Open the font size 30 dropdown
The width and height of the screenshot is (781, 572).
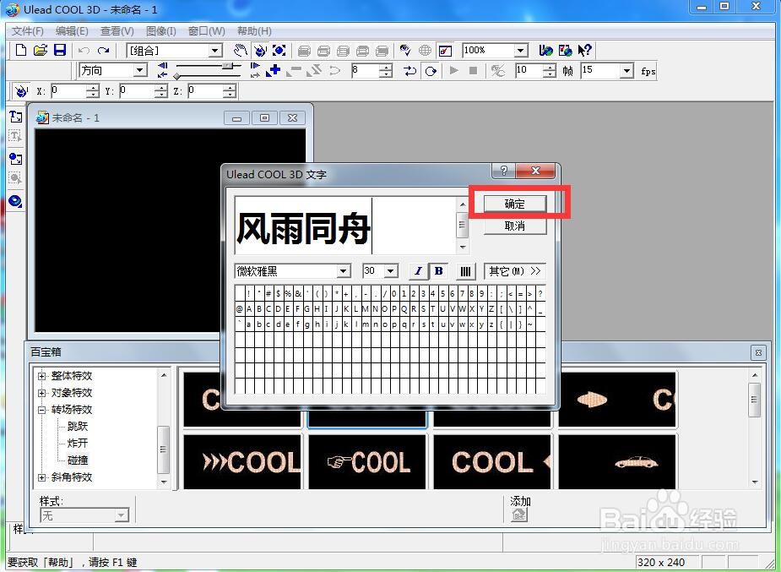tap(391, 271)
